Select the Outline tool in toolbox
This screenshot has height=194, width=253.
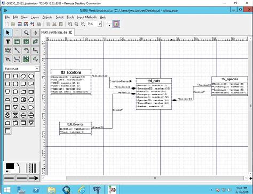pyautogui.click(x=35, y=59)
